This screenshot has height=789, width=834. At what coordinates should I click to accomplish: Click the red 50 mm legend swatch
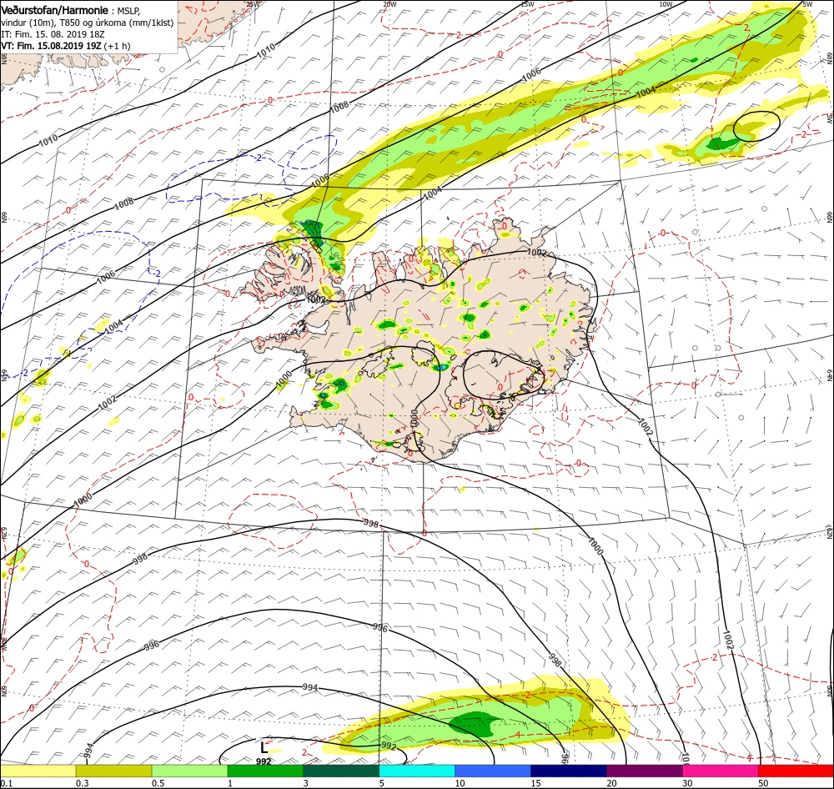coord(796,771)
